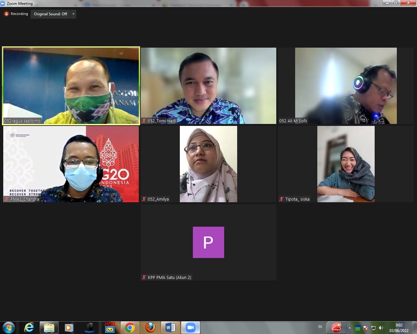The height and width of the screenshot is (334, 417).
Task: Select the 052-agus saptomo video tile
Action: [71, 85]
